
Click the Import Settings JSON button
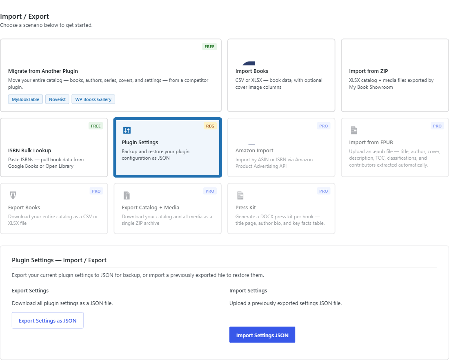point(262,335)
